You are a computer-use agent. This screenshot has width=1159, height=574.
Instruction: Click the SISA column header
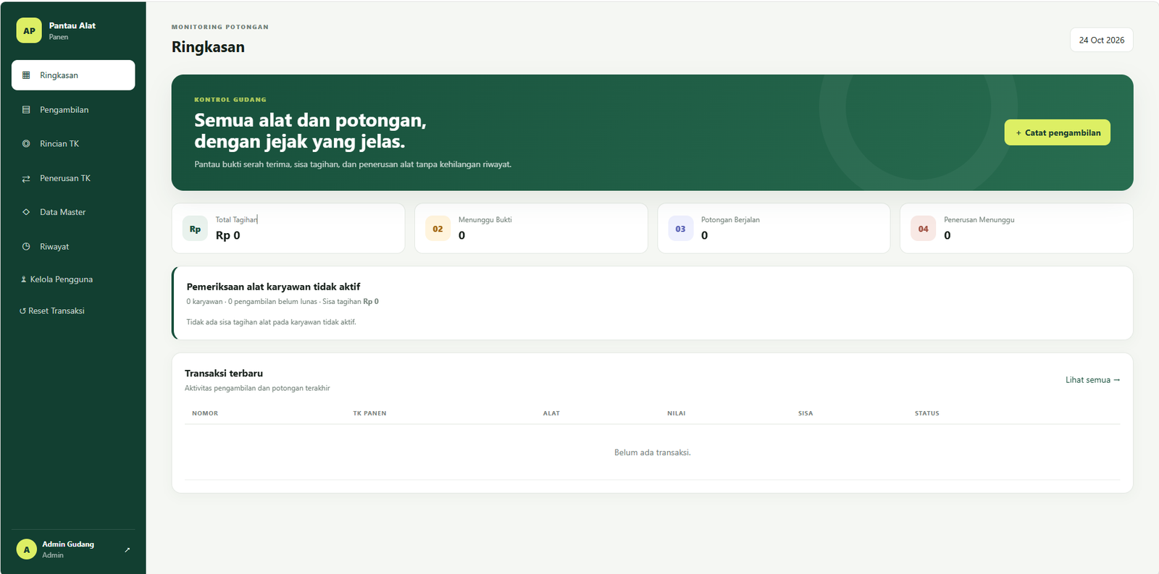pyautogui.click(x=806, y=413)
